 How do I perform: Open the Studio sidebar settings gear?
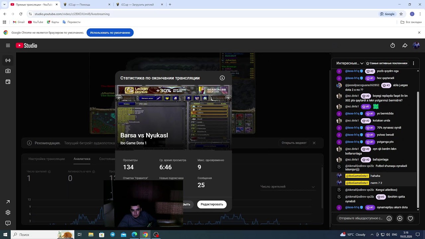[x=8, y=212]
